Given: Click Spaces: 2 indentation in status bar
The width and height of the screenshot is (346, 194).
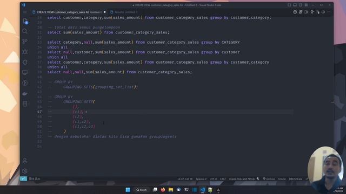Looking at the screenshot, I should (x=201, y=179).
